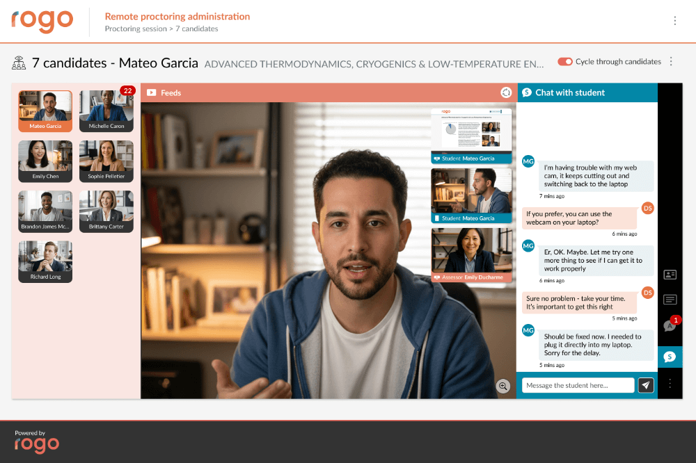Select the active student chat icon

[670, 357]
